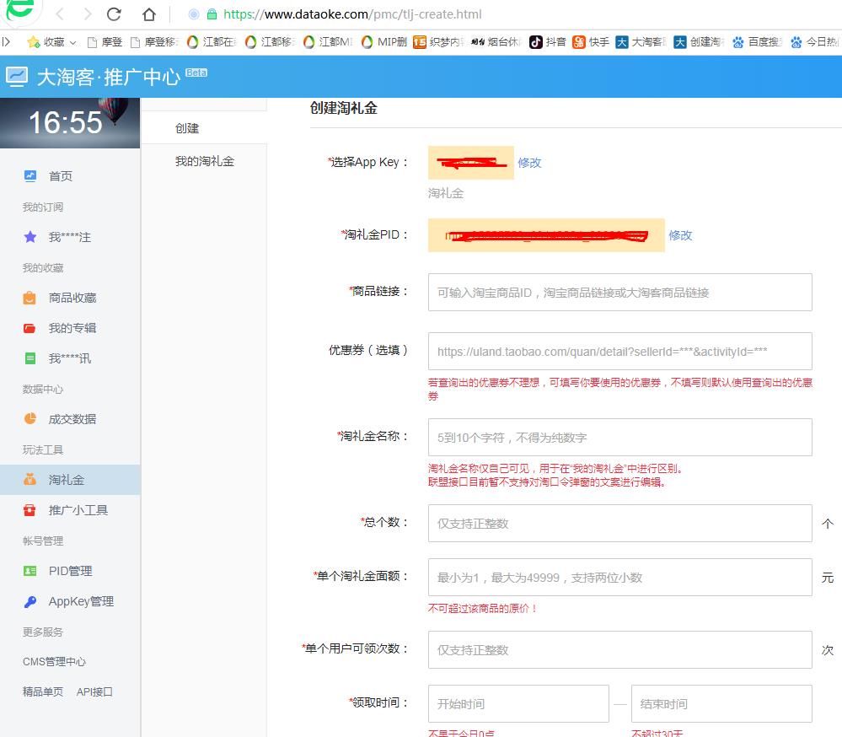This screenshot has height=737, width=842.
Task: Open the 大淘客 bookmark
Action: click(x=641, y=42)
